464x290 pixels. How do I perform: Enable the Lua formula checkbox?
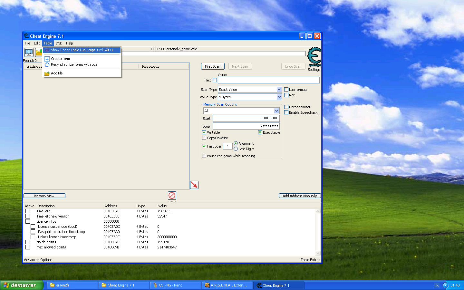[x=286, y=89]
